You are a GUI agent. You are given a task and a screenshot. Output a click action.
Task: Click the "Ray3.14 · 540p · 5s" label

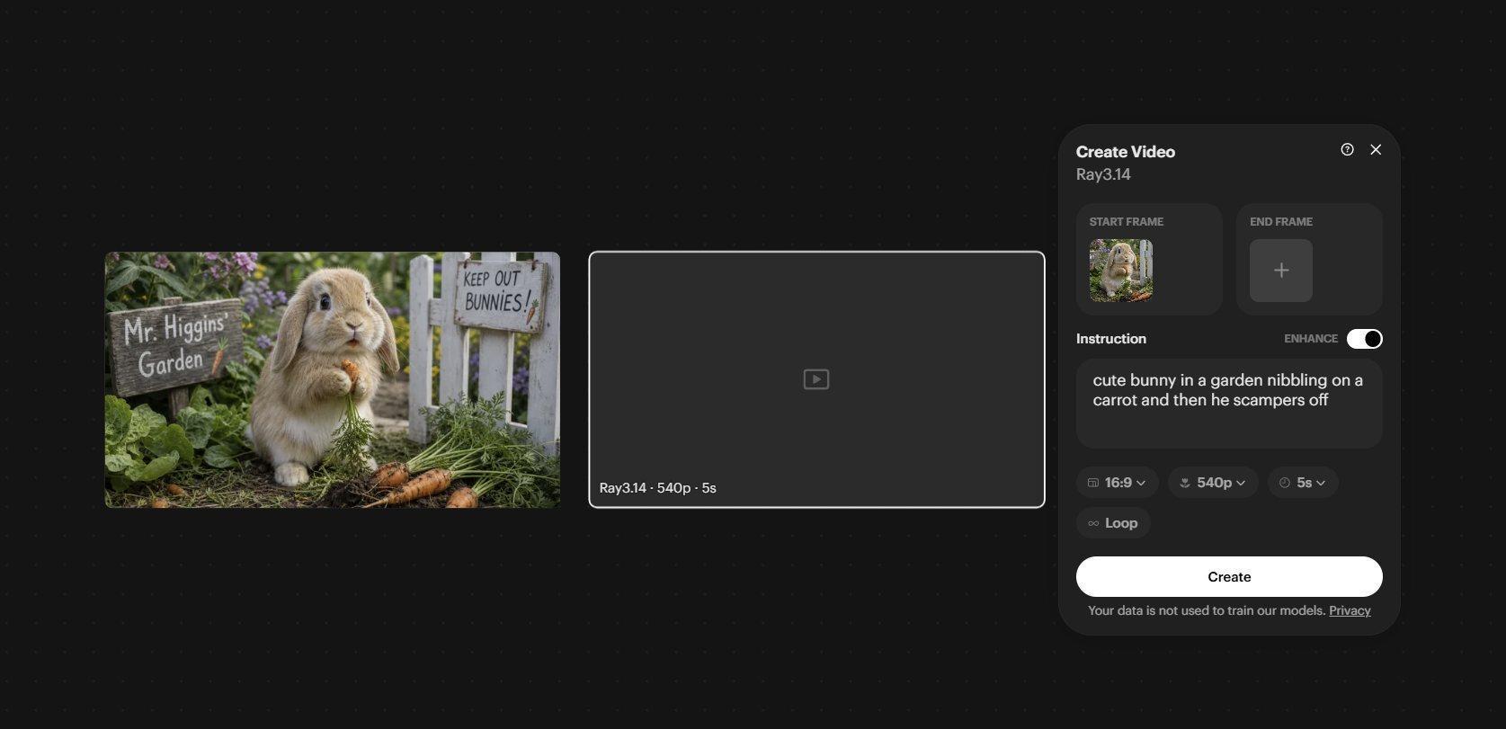(x=658, y=488)
